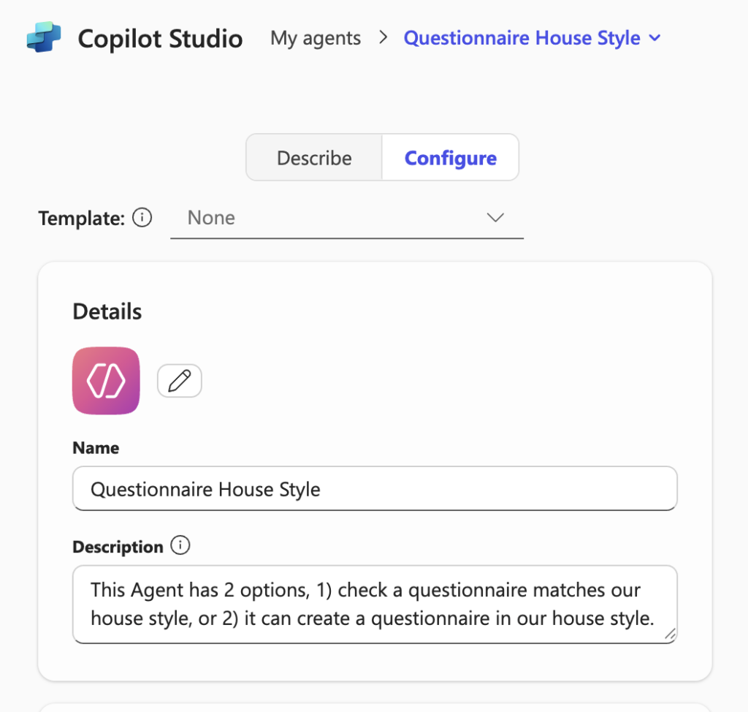Viewport: 748px width, 712px height.
Task: Click the breadcrumb separator arrow after My agents
Action: point(383,37)
